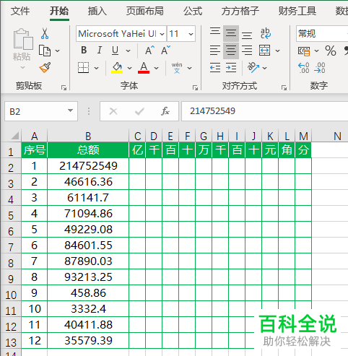The image size is (348, 356).
Task: Select cell with value 46616.36
Action: pyautogui.click(x=88, y=182)
